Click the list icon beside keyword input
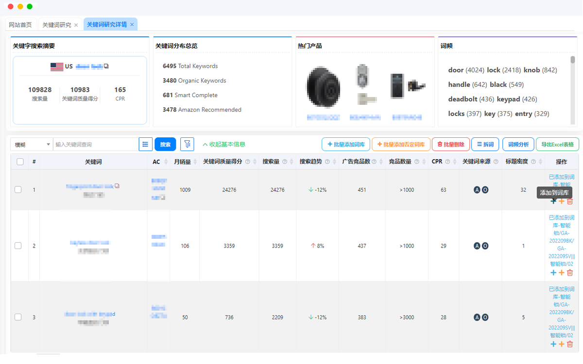Screen dimensions: 583x364 click(x=145, y=144)
